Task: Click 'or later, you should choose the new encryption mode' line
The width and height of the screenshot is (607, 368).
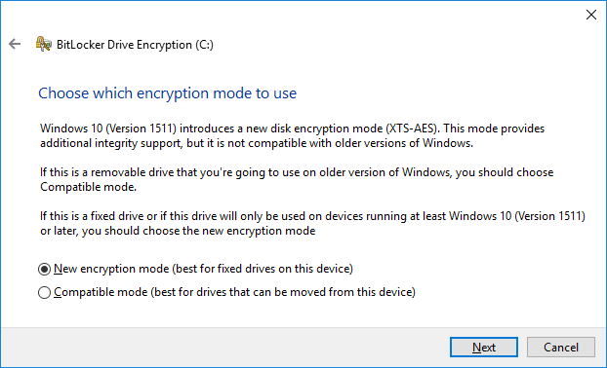Action: [178, 231]
